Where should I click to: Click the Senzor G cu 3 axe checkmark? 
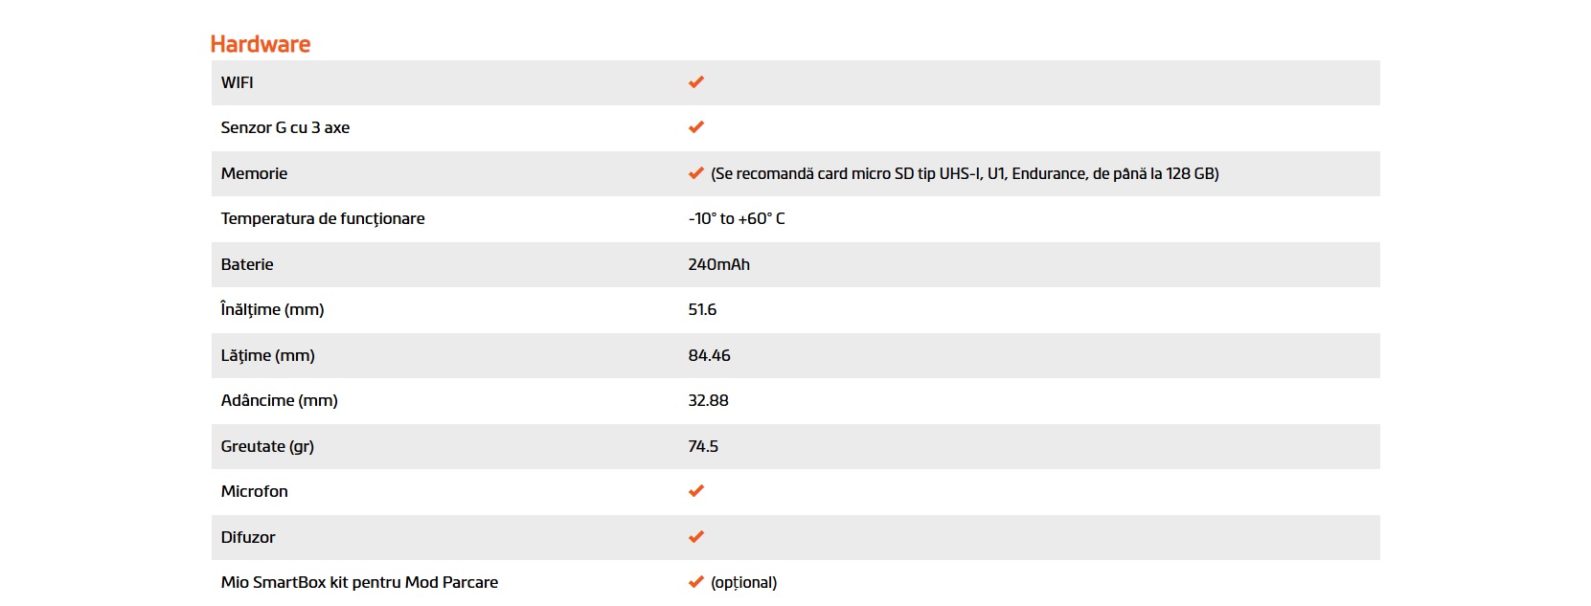coord(696,127)
